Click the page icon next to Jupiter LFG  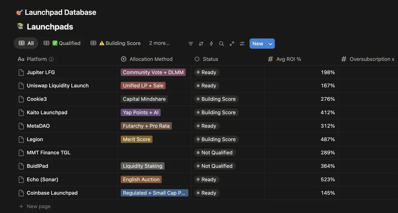tap(21, 73)
